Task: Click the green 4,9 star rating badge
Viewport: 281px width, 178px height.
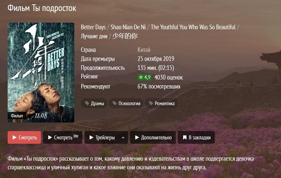Action: [x=144, y=78]
